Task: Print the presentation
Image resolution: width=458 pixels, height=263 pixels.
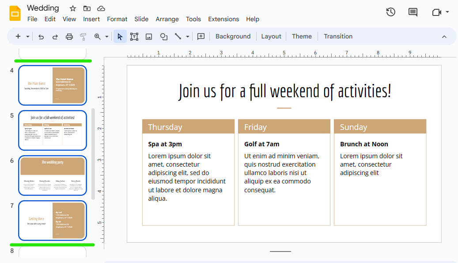Action: tap(69, 36)
